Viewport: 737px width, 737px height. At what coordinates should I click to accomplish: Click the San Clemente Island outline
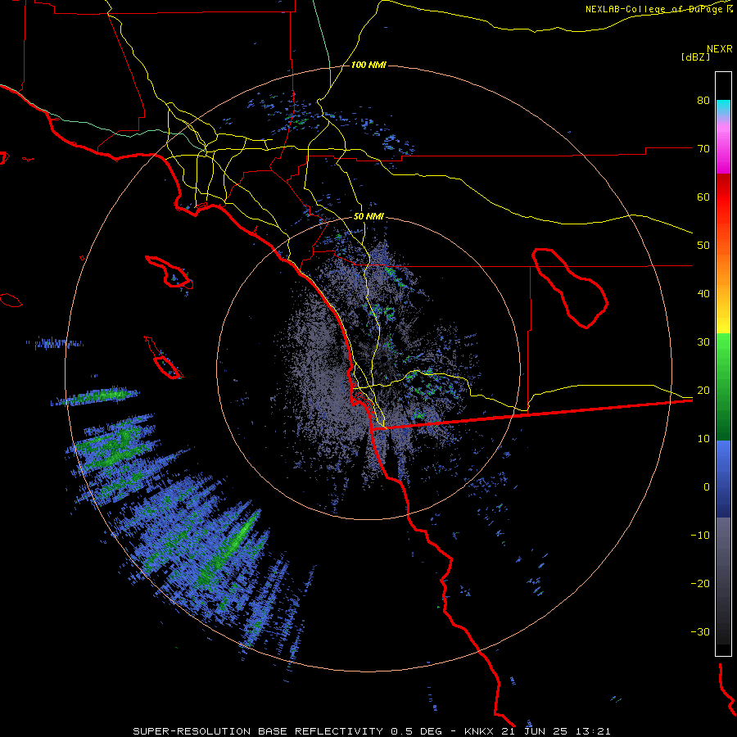point(163,359)
